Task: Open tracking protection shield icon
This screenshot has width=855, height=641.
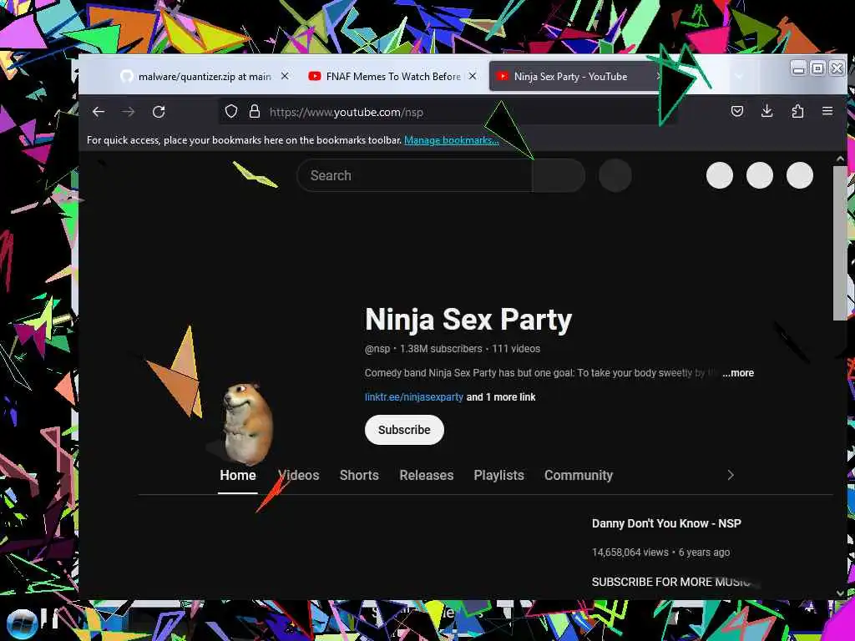Action: [x=231, y=112]
